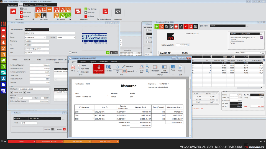Click the Imprimer button in Ristourne dialog

tap(49, 129)
